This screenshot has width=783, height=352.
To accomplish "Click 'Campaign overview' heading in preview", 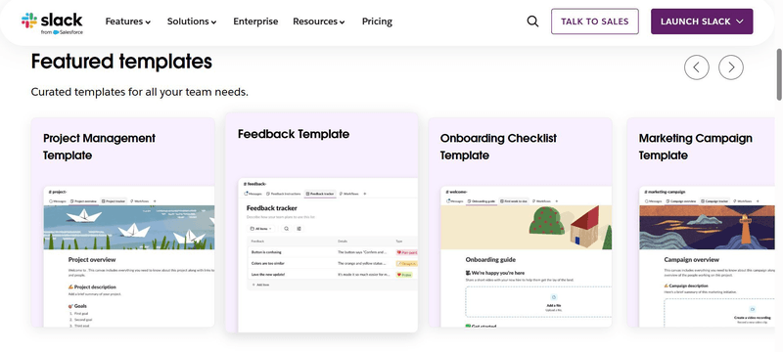I will [x=692, y=260].
